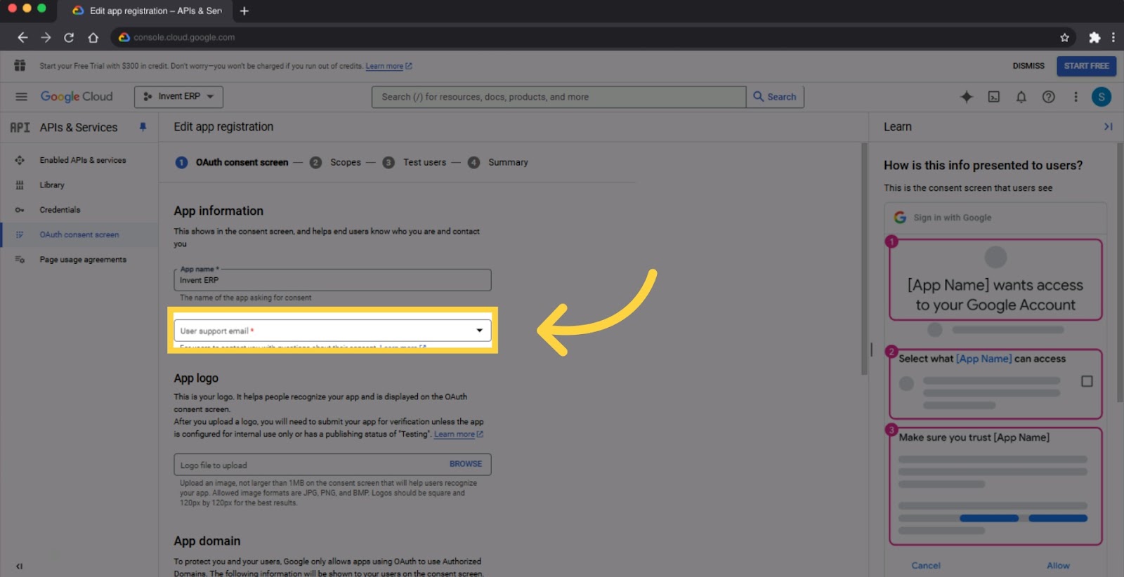Open the Google Cloud navigation hamburger menu

coord(21,97)
